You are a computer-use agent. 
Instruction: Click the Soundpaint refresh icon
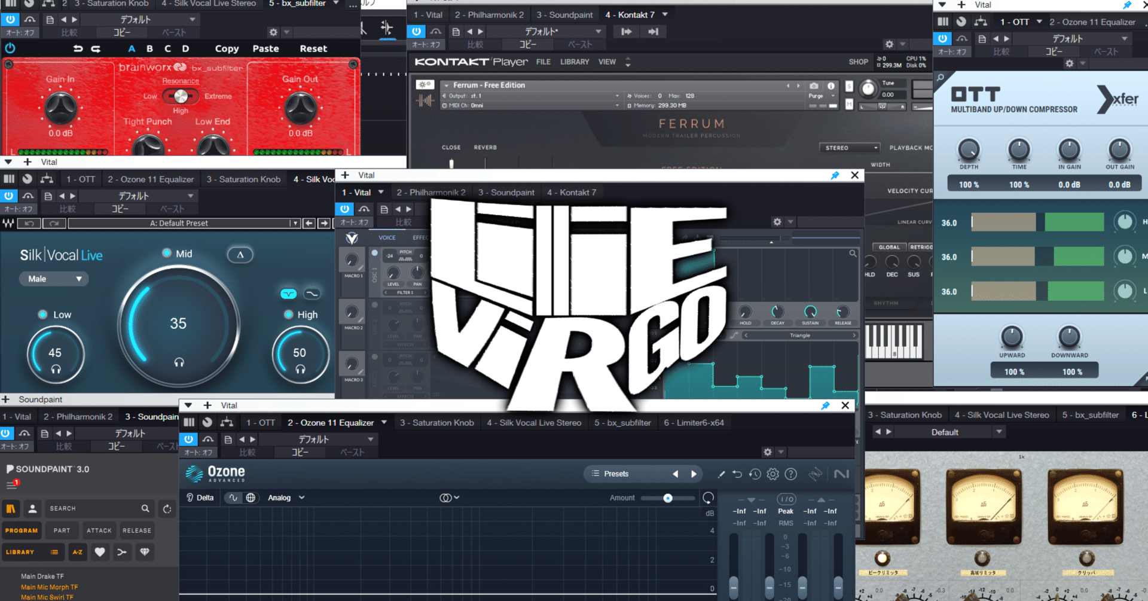pyautogui.click(x=167, y=509)
